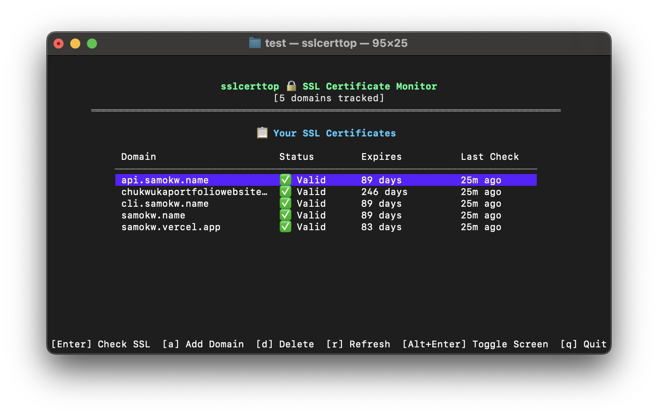
Task: Click the [r] Refresh shortcut label
Action: (x=358, y=344)
